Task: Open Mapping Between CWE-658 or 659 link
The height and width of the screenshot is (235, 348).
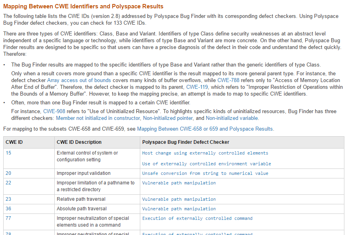Action: pyautogui.click(x=205, y=129)
